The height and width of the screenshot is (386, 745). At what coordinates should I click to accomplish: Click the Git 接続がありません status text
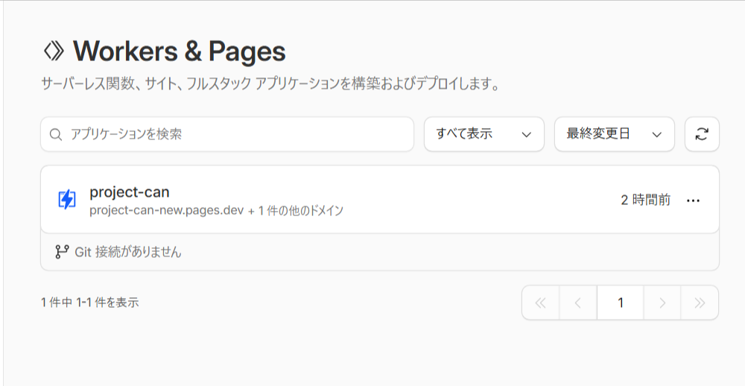pyautogui.click(x=128, y=252)
